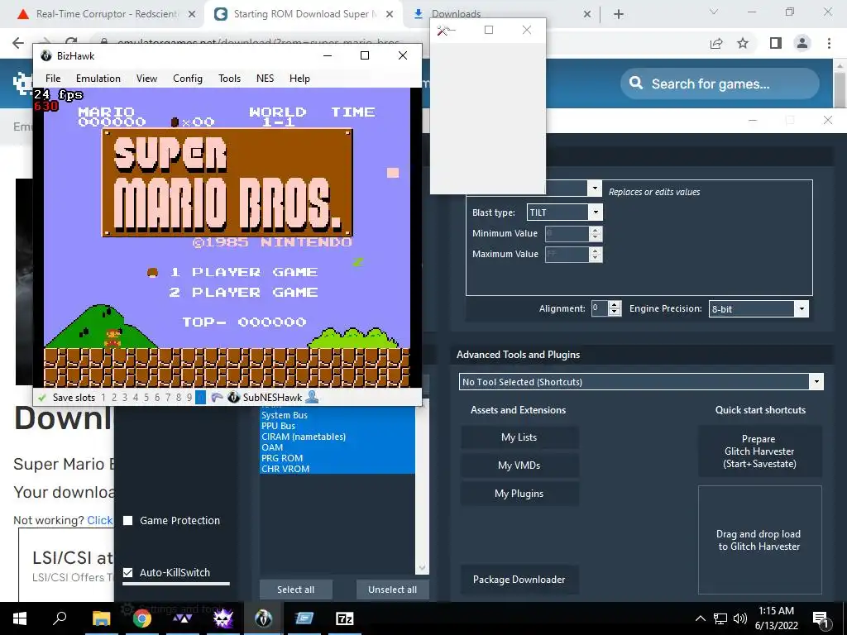Open the Tools menu in BizHawk

click(230, 79)
